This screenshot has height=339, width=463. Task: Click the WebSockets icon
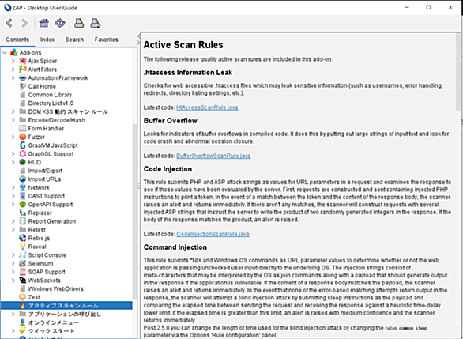point(23,281)
